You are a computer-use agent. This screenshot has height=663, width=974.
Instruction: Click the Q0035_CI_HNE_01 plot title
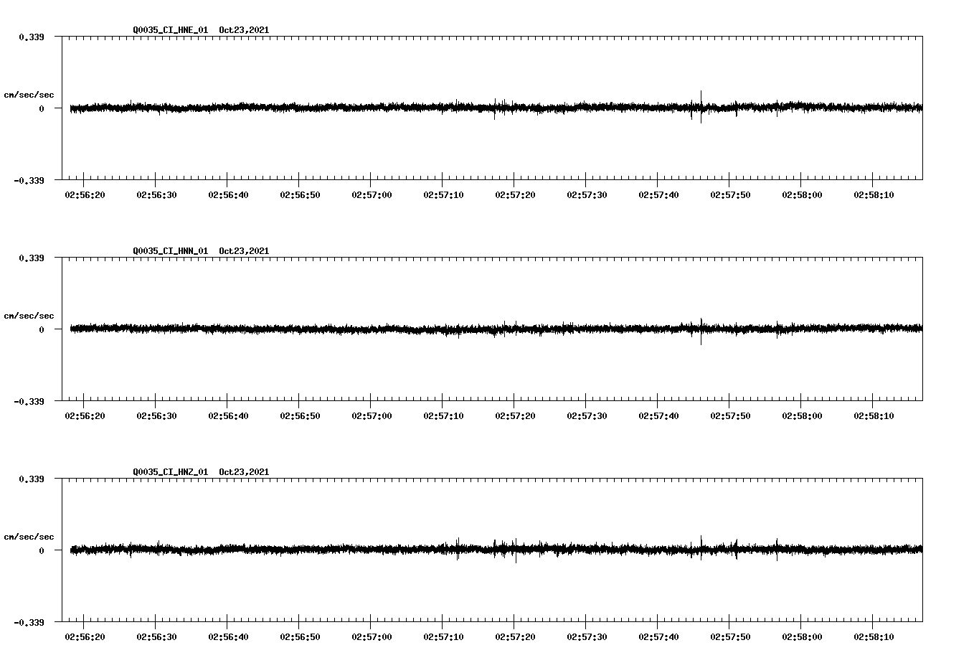[201, 30]
